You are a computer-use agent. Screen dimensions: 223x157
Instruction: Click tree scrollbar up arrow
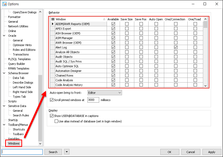(40, 12)
